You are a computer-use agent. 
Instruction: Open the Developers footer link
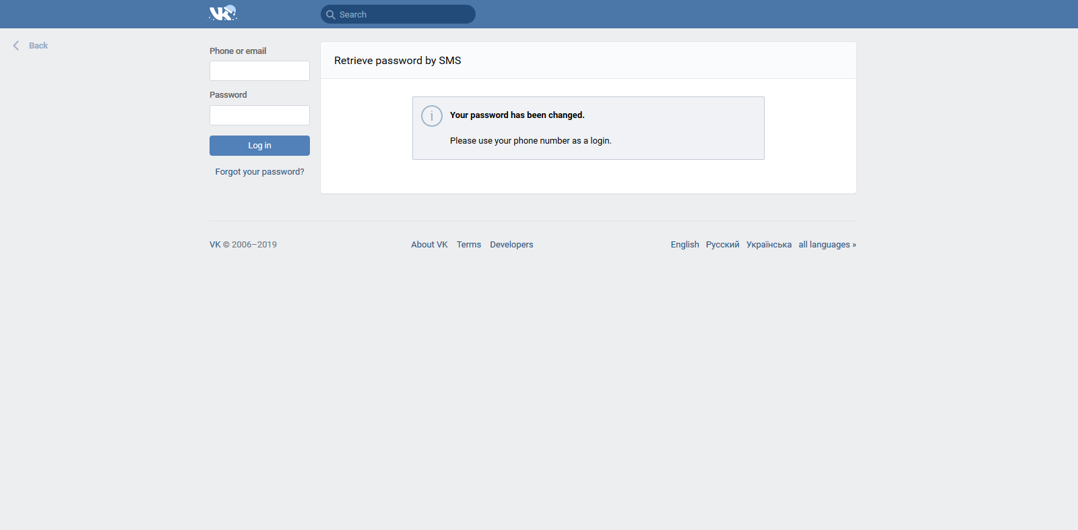[x=511, y=245]
